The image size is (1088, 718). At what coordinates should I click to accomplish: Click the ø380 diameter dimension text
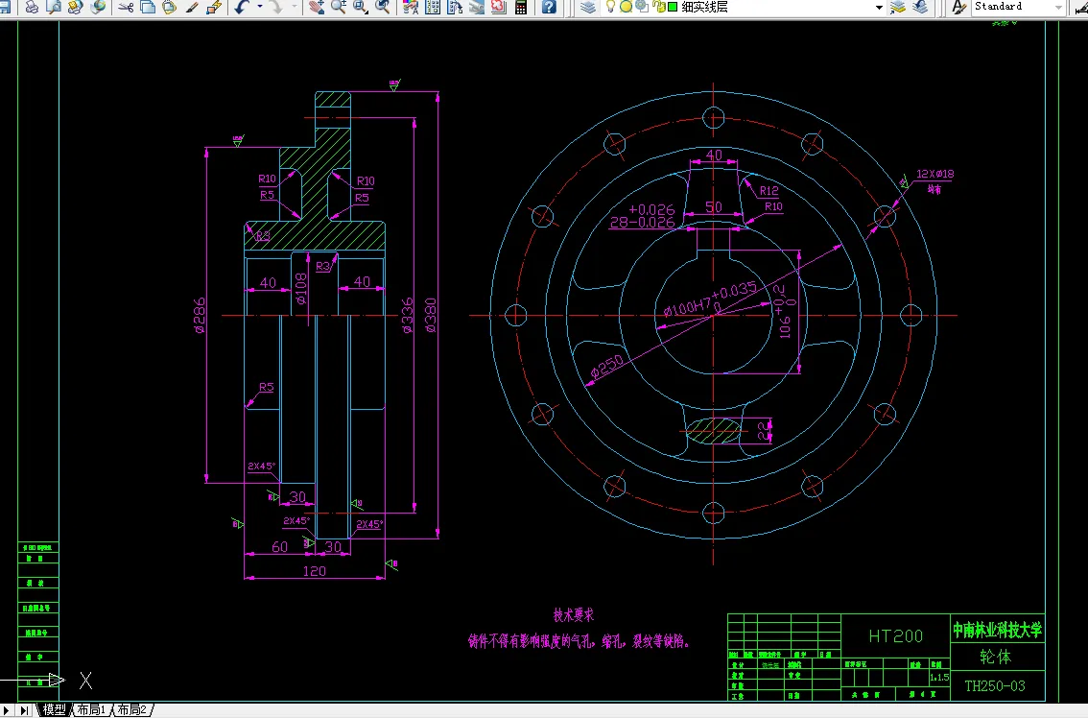click(x=431, y=315)
